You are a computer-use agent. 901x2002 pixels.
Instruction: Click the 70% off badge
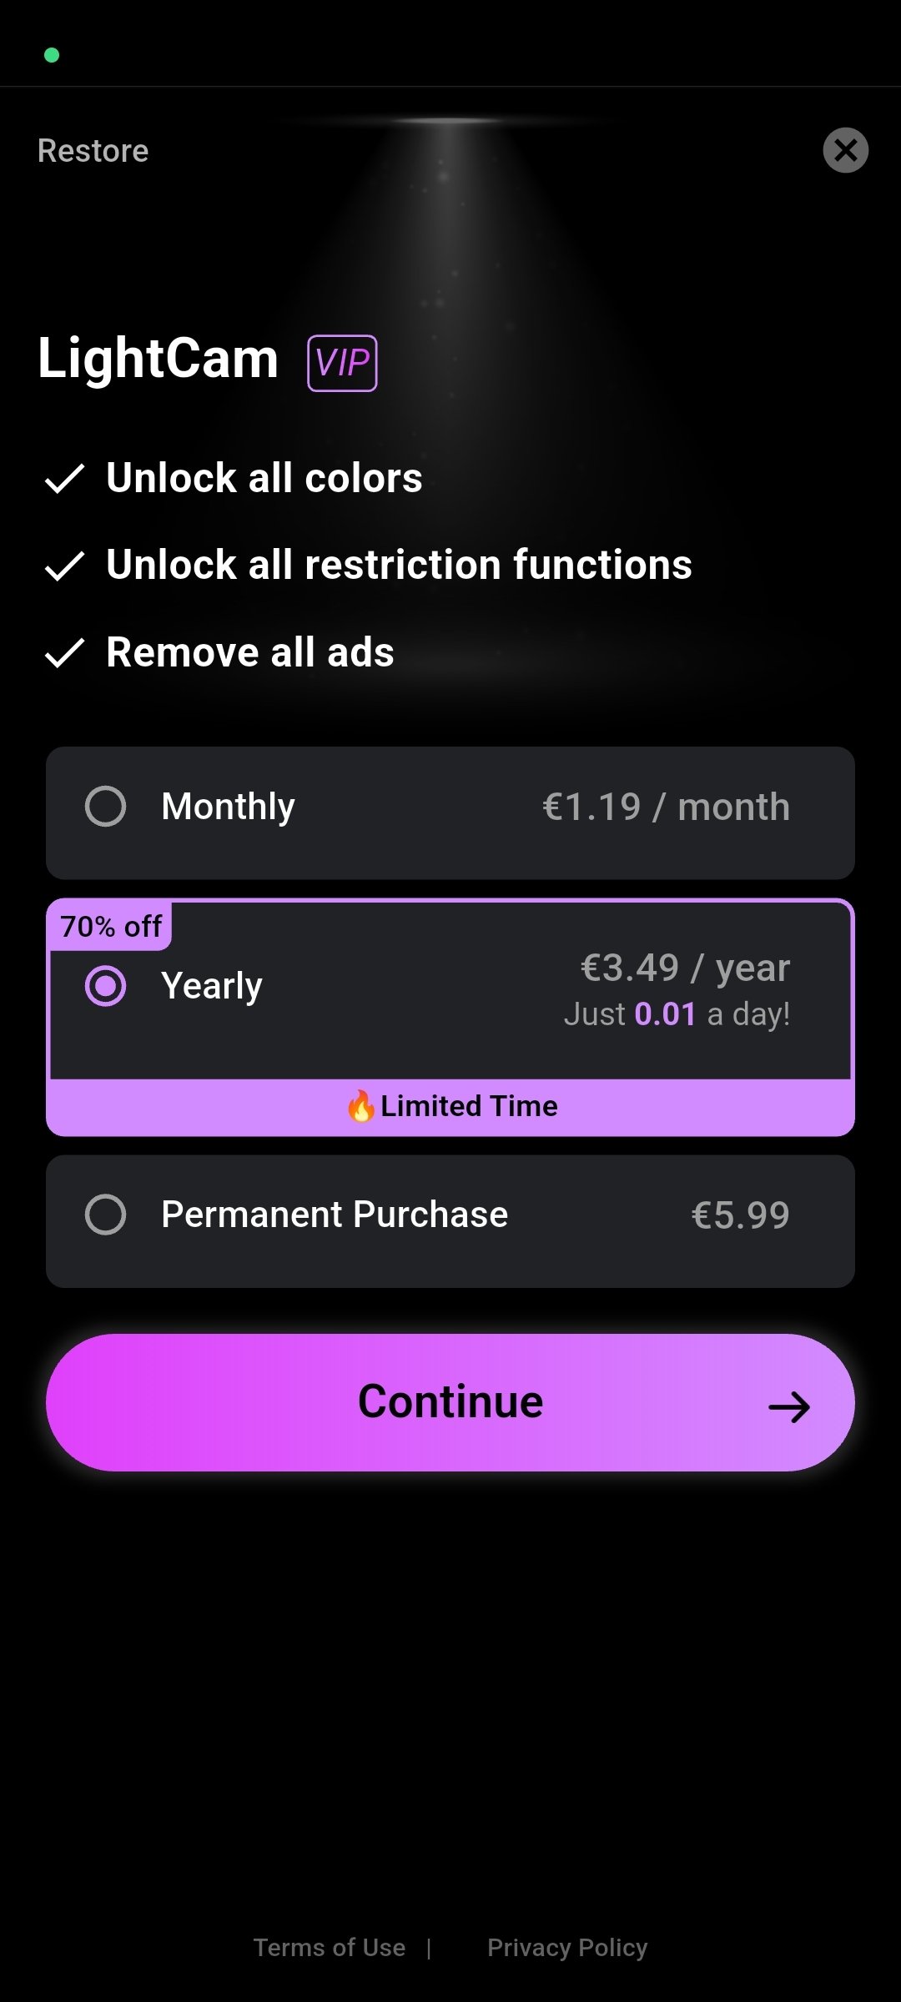click(x=111, y=927)
